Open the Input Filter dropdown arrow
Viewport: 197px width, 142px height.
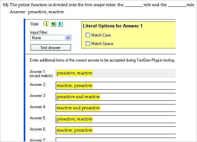(x=68, y=38)
